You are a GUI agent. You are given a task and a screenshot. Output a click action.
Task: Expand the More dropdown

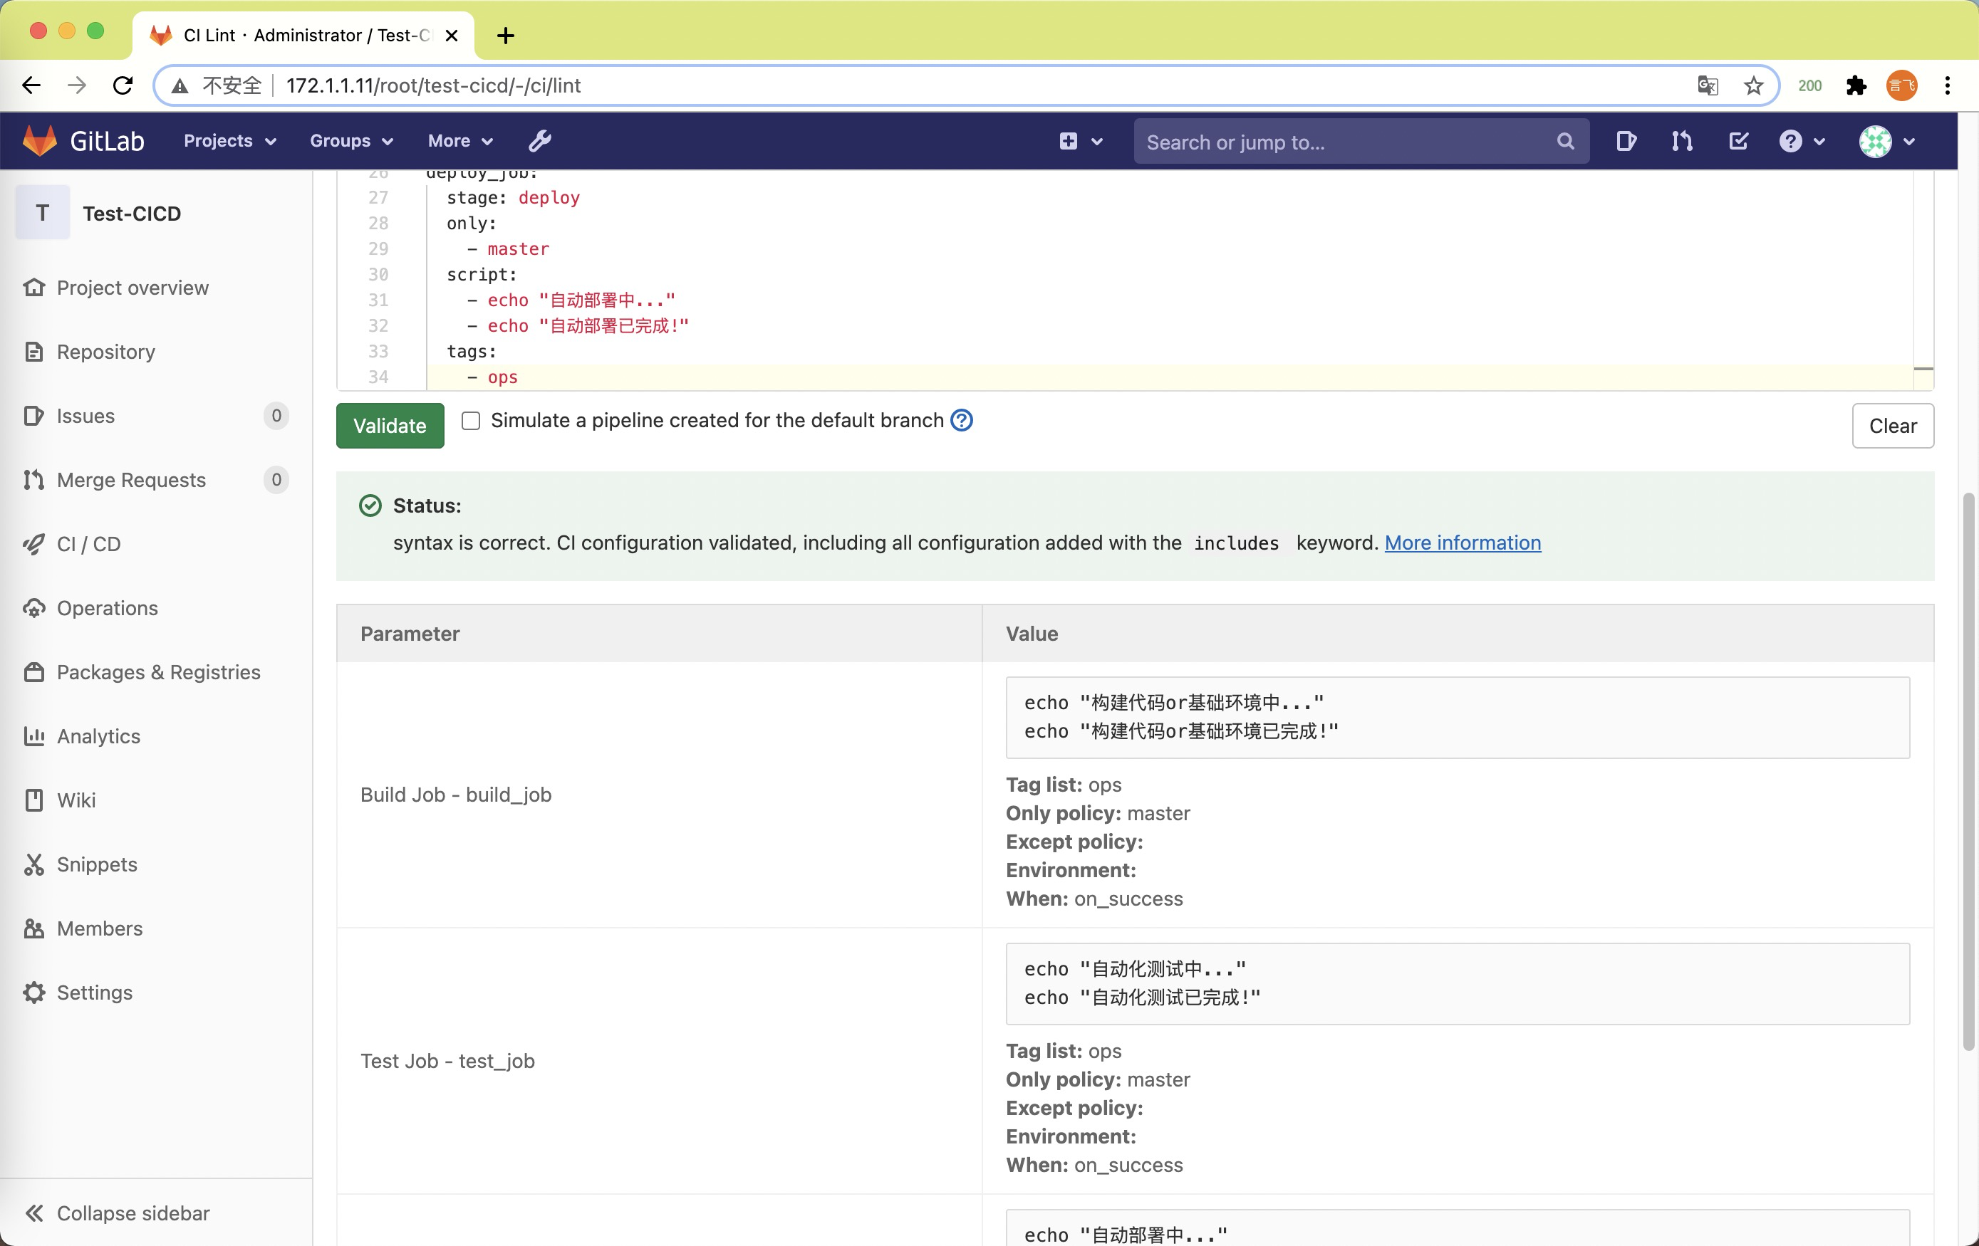(460, 141)
